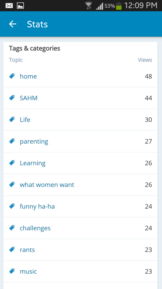View the SAHM tag details
Viewport: 162px width, 289px height.
[x=28, y=98]
